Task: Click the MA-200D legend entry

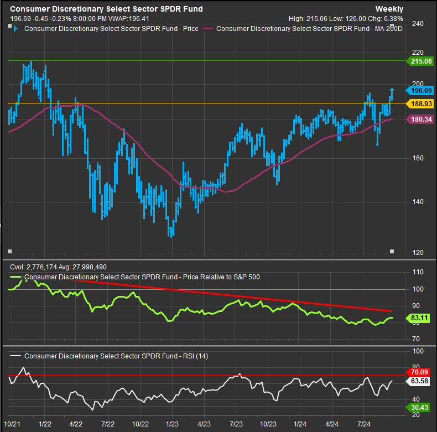Action: tap(309, 29)
